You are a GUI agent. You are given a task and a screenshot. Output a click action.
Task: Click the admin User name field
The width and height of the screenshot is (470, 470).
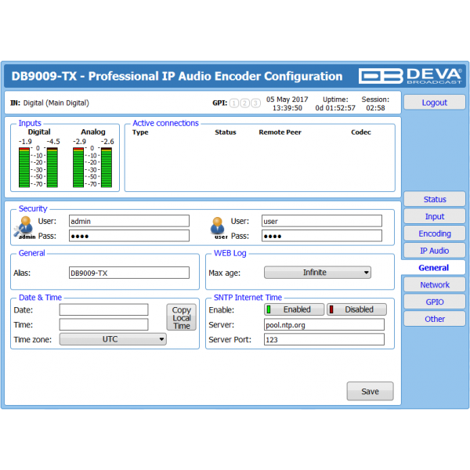(129, 221)
